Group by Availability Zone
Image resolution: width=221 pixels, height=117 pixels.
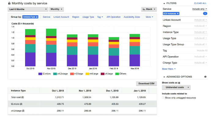[x=132, y=17]
